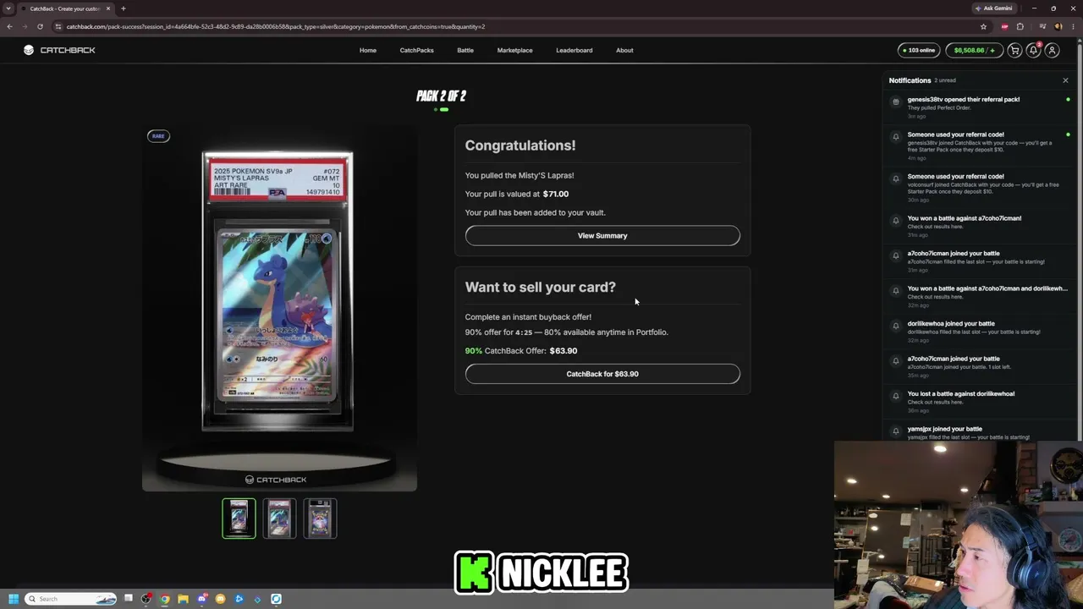Click the 103 online indicator
1083x609 pixels.
tap(919, 50)
